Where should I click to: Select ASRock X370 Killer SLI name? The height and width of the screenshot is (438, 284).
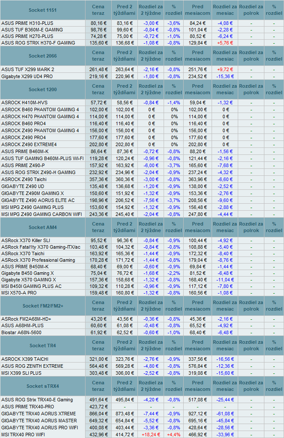(x=26, y=240)
